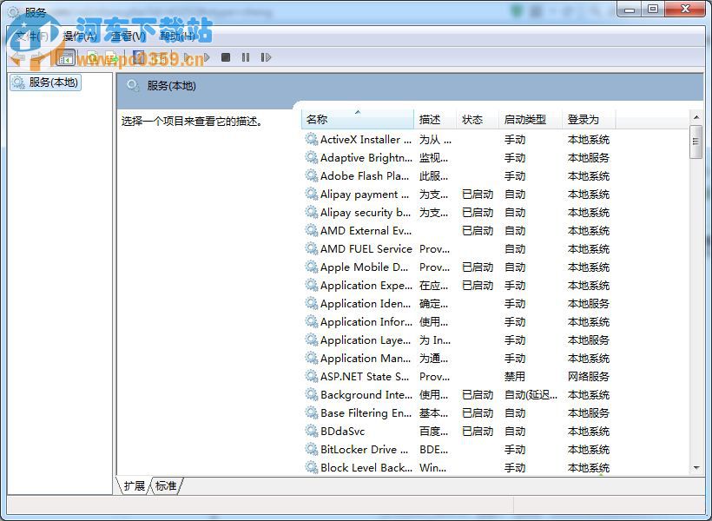712x521 pixels.
Task: Open the 操作(A) menu
Action: click(x=75, y=35)
